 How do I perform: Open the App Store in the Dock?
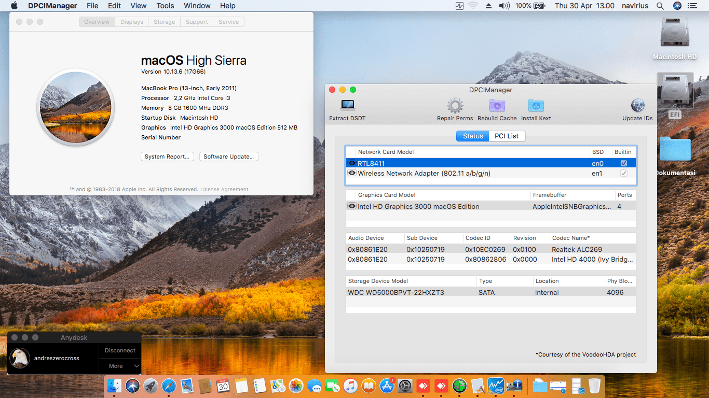387,386
